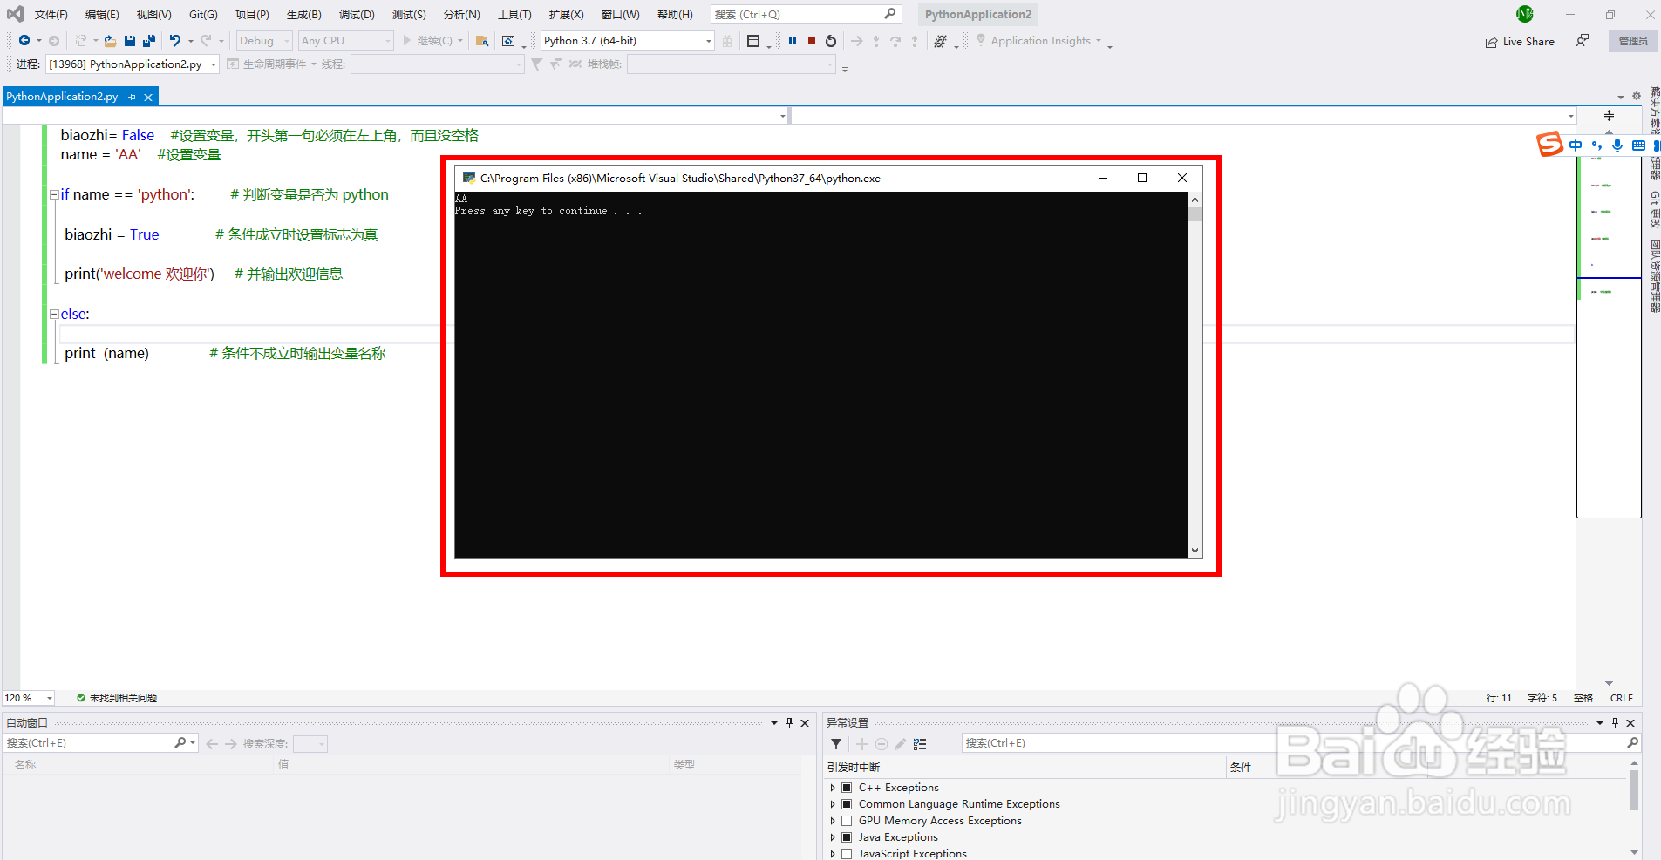This screenshot has height=860, width=1661.
Task: Click the comment out lines toolbar icon
Action: [x=940, y=41]
